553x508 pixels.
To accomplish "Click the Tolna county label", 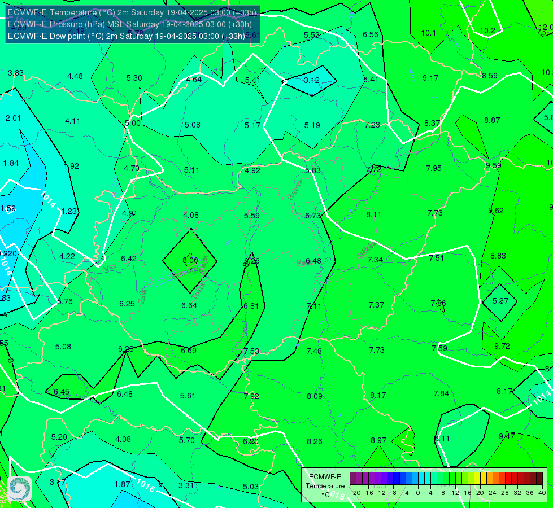I will click(199, 291).
